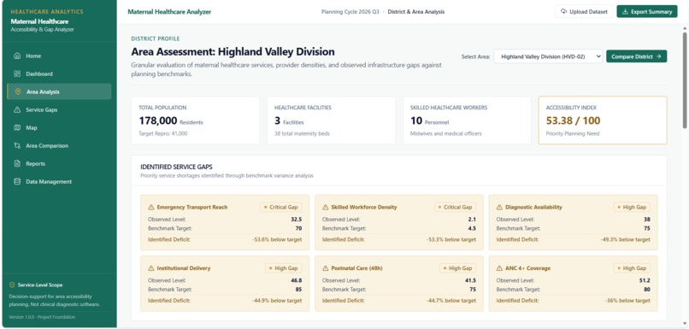Click the shield icon beside Service-Level Scope
This screenshot has height=329, width=689.
click(12, 285)
